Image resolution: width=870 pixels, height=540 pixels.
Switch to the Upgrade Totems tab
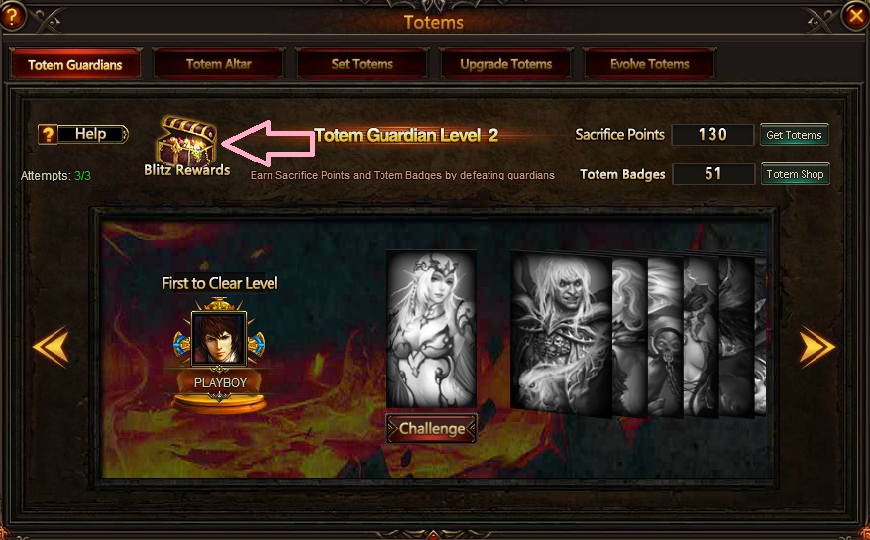[506, 64]
